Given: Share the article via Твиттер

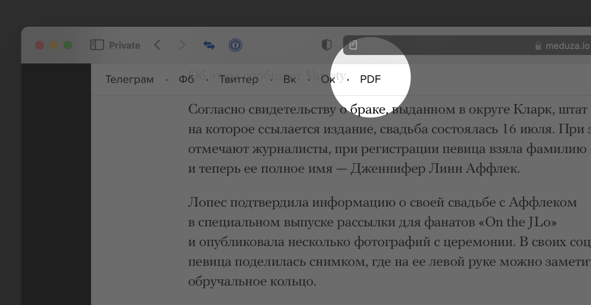Looking at the screenshot, I should click(239, 79).
